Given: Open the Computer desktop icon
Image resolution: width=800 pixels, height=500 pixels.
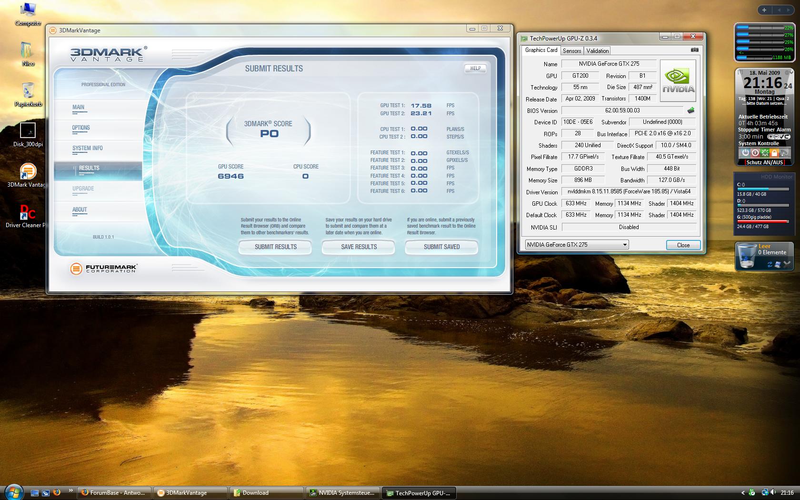Looking at the screenshot, I should click(28, 13).
